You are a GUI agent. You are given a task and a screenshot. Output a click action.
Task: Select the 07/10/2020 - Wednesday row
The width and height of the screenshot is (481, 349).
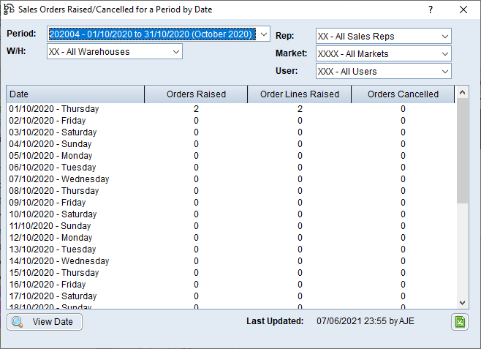tap(59, 179)
